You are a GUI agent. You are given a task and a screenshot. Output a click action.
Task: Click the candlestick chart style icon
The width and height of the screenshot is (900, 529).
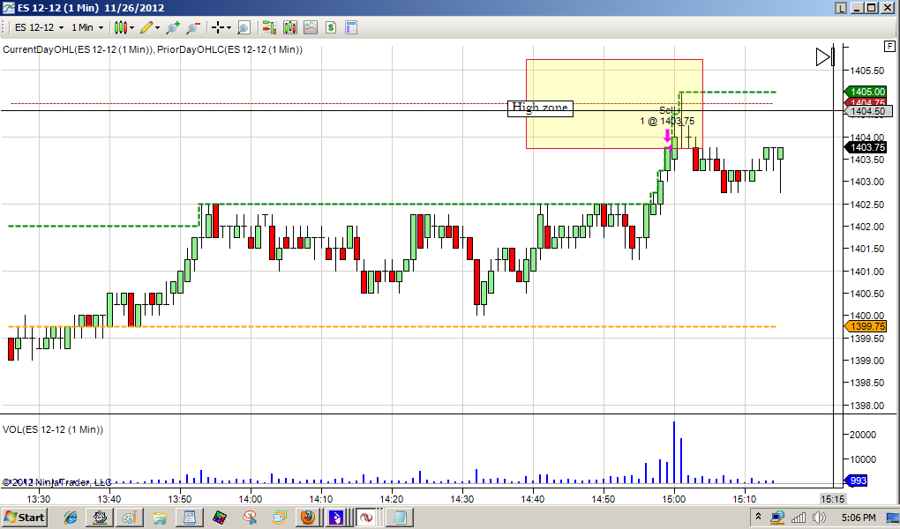(x=121, y=27)
